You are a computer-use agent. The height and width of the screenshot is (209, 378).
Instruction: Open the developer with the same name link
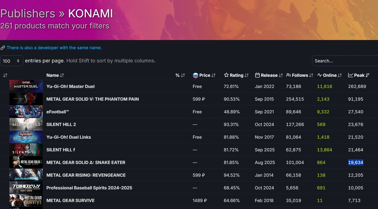point(54,48)
